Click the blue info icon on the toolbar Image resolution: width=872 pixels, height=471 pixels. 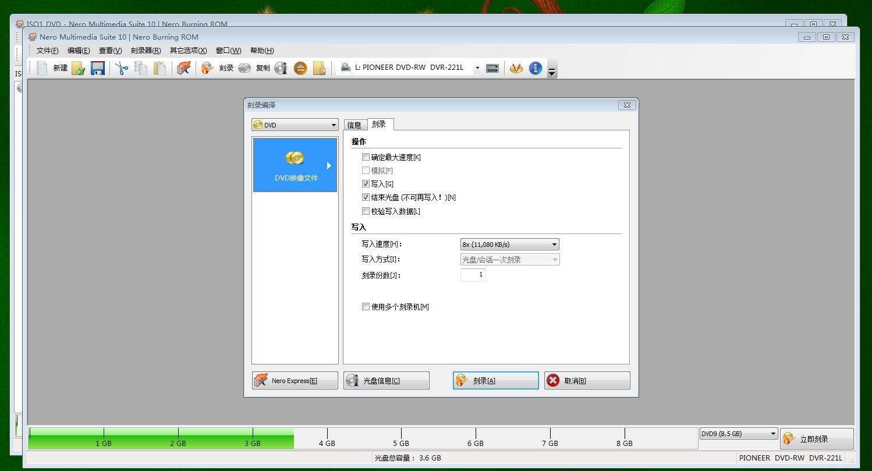(x=535, y=68)
